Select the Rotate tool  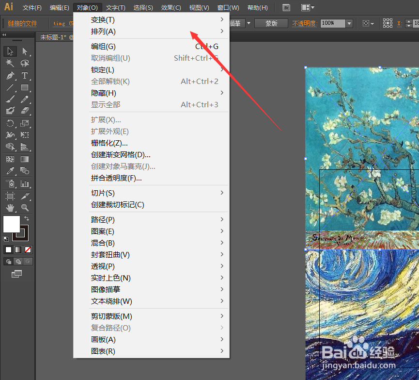coord(10,123)
